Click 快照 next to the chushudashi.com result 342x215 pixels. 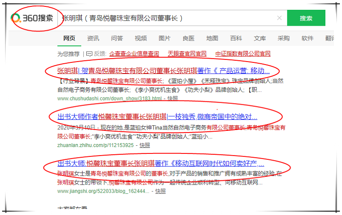pos(173,98)
